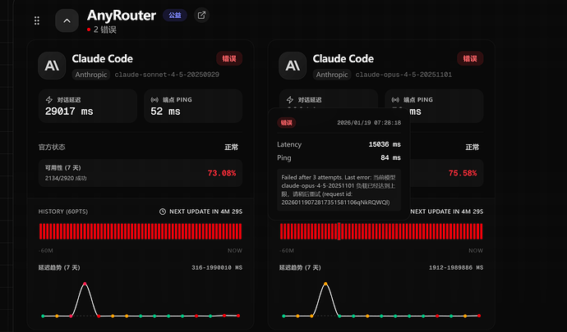Click the Anthropic tag on the opus card
The image size is (567, 332).
[x=332, y=75]
